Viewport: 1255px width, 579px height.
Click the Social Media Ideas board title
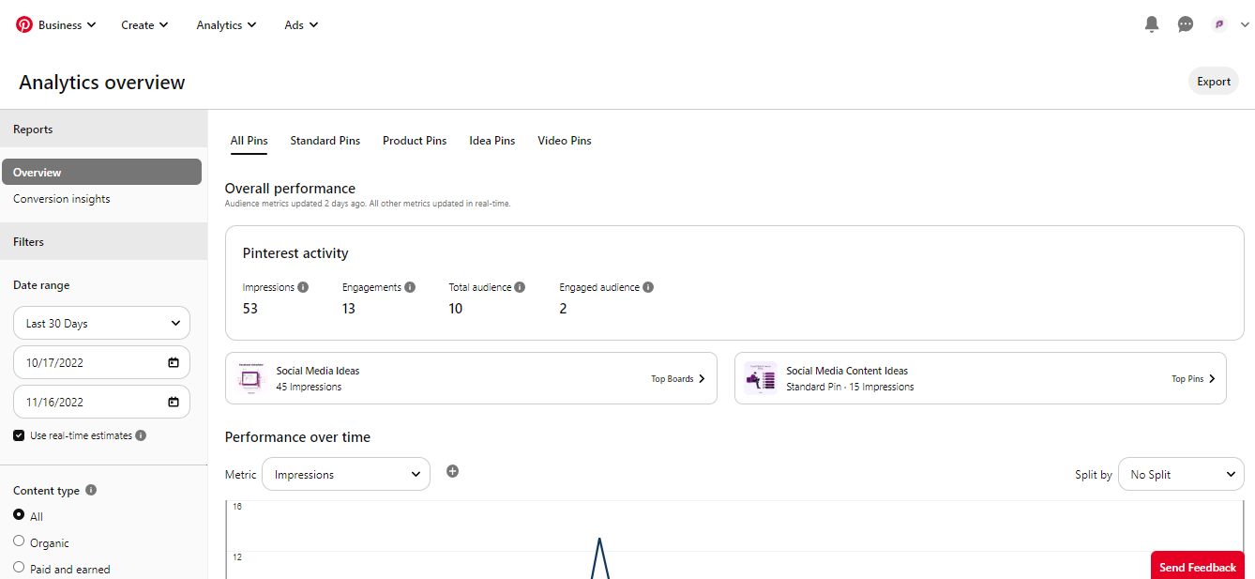click(x=318, y=371)
